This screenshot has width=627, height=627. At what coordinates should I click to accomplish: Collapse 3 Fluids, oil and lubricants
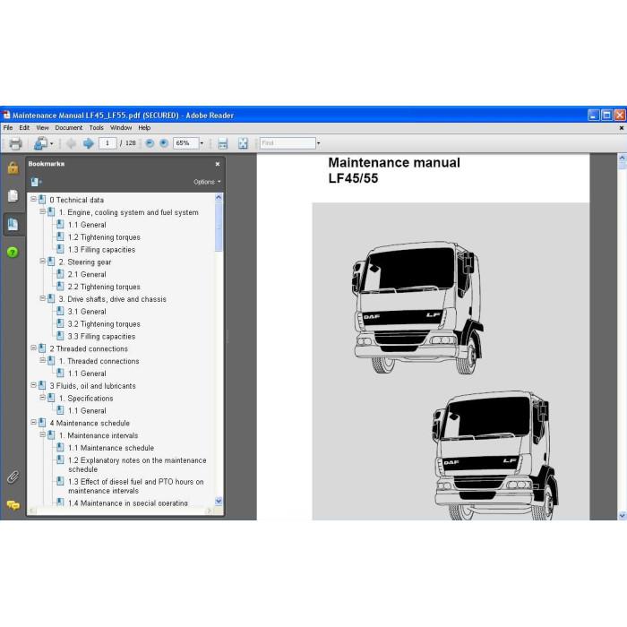click(34, 385)
